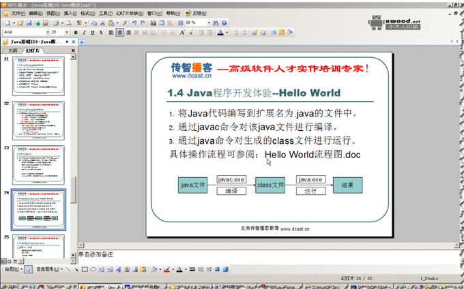This screenshot has width=464, height=289.
Task: Open the 幻灯片放映(D) menu
Action: click(x=130, y=14)
